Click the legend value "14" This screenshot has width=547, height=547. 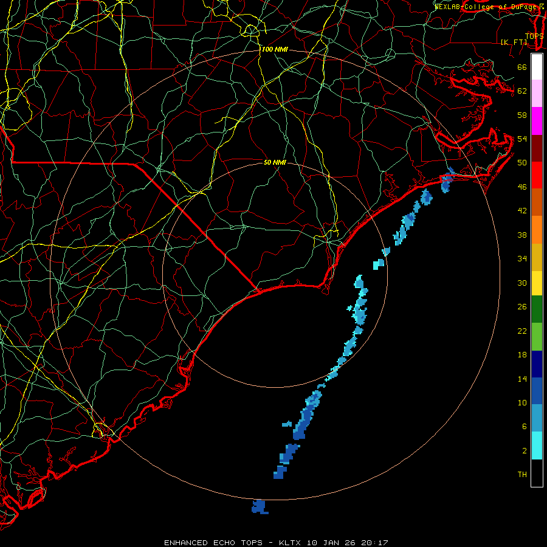click(x=522, y=379)
